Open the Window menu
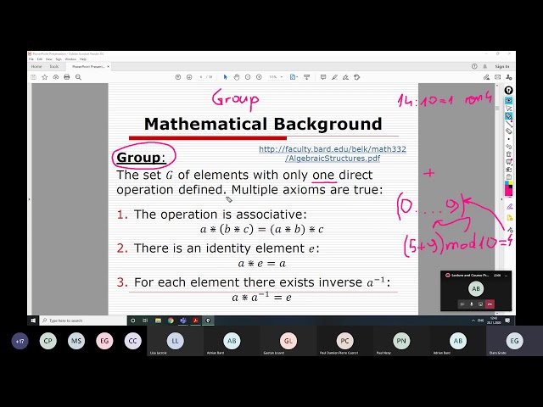This screenshot has width=543, height=407. [x=70, y=59]
